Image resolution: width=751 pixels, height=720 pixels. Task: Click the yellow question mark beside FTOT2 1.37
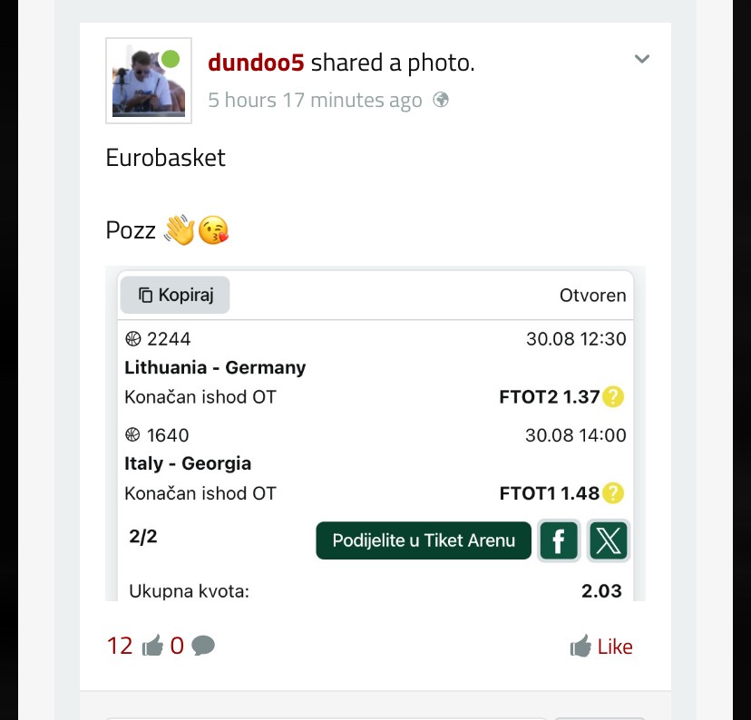pyautogui.click(x=613, y=397)
